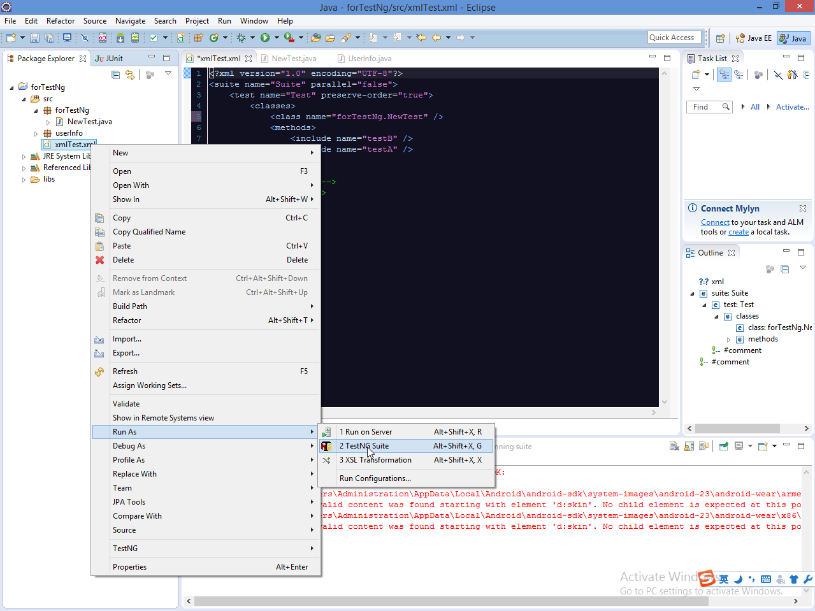The width and height of the screenshot is (815, 611).
Task: Click the Open Type folder icon
Action: pos(315,38)
